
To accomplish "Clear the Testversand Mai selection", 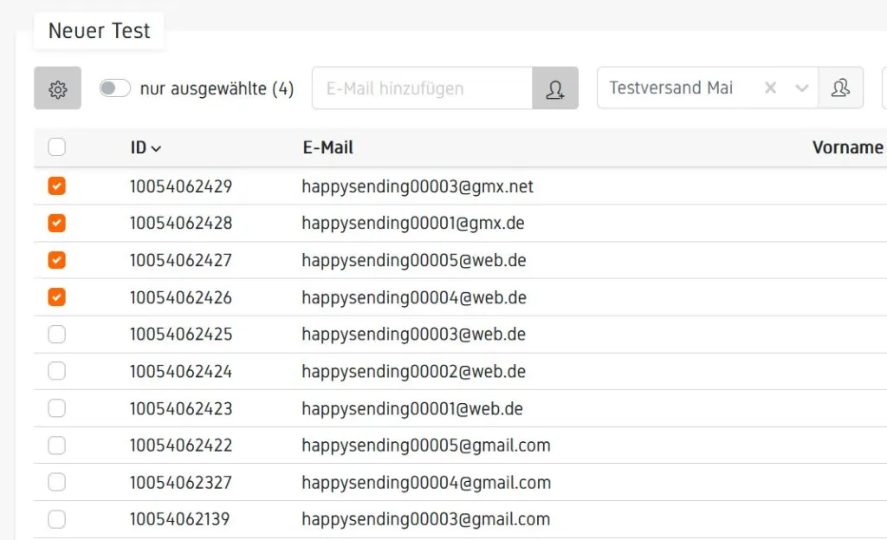I will [x=771, y=88].
